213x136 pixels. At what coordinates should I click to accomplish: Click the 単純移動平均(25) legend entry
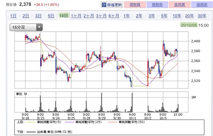[83, 122]
